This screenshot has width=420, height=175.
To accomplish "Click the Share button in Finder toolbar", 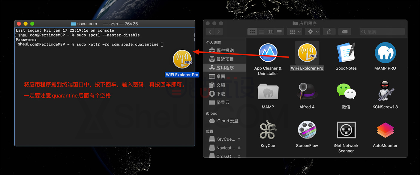I will click(x=329, y=31).
